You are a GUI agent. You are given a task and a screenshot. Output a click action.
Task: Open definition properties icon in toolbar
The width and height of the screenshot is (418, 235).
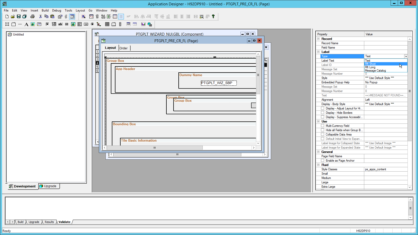[60, 17]
